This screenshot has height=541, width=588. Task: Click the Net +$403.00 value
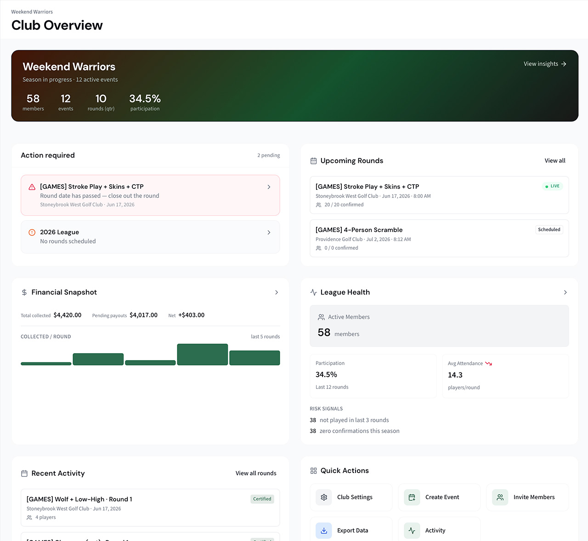pyautogui.click(x=192, y=315)
